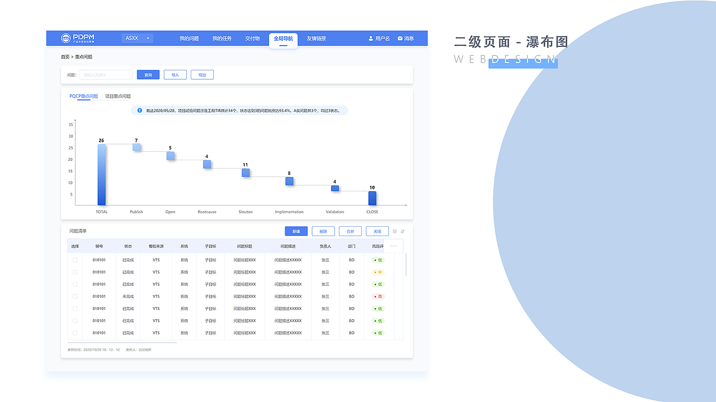Switch to the 交付物 nav tab

(x=252, y=39)
